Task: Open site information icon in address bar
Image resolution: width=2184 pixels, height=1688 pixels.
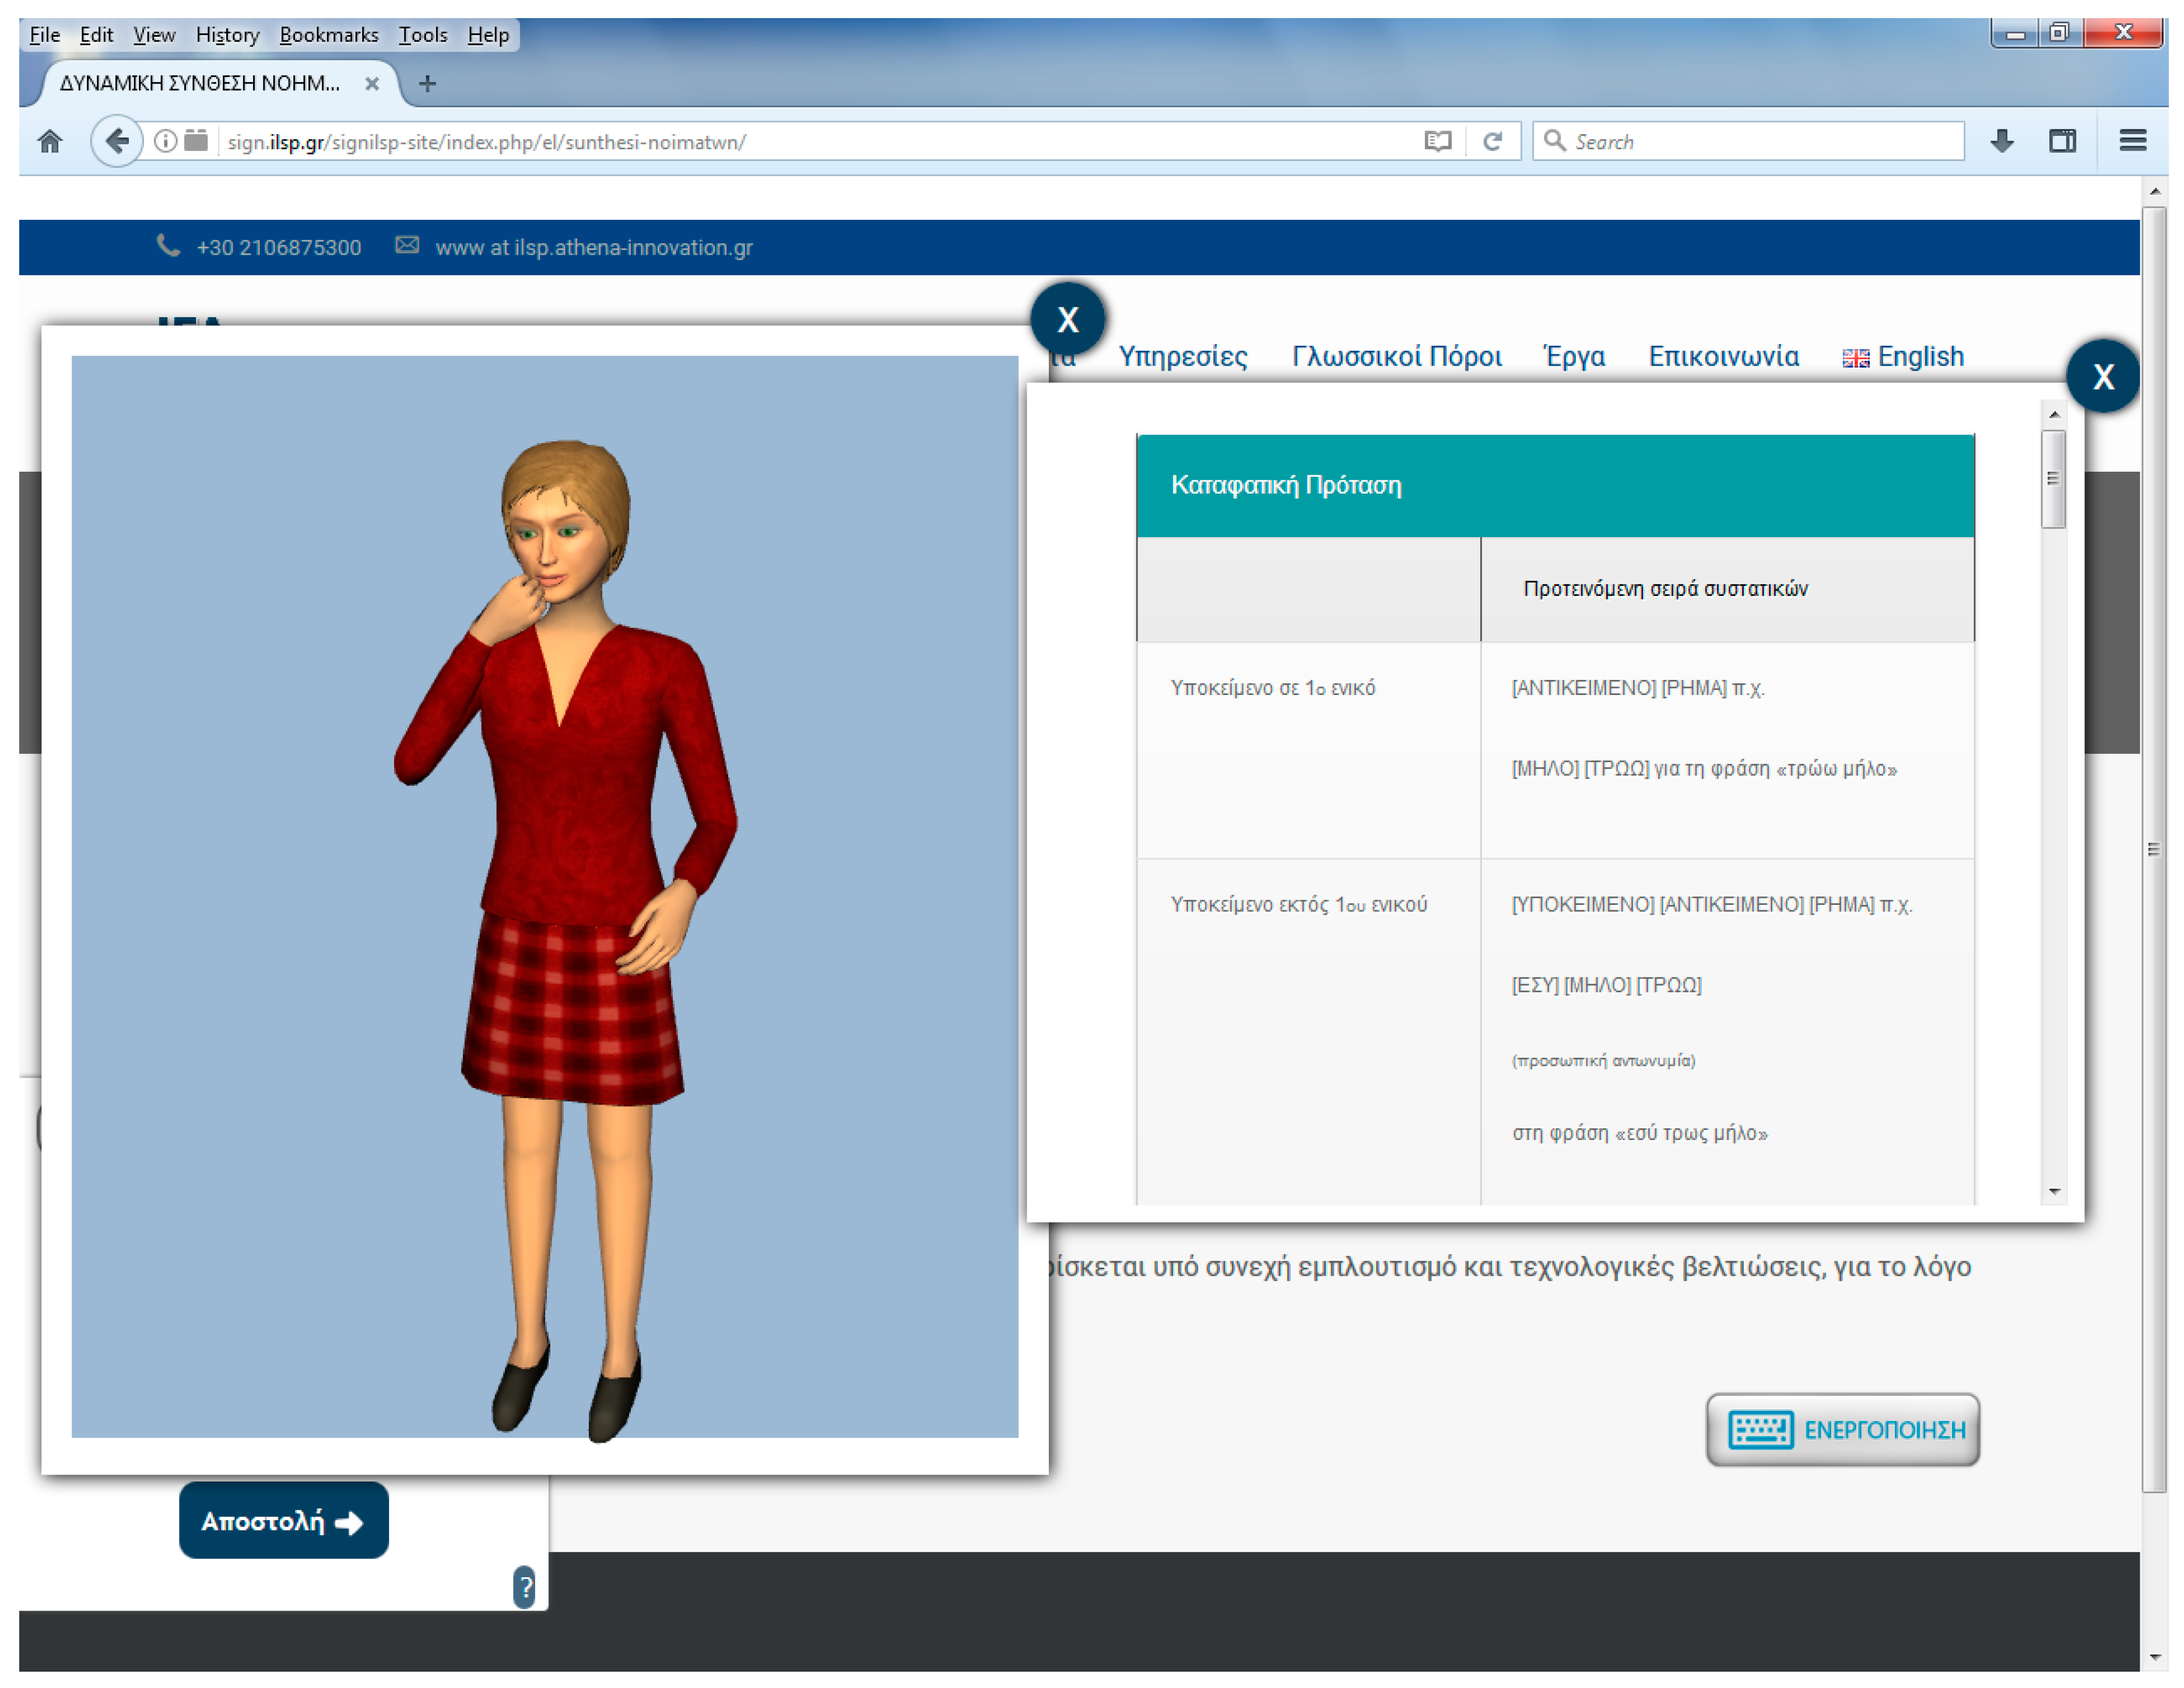Action: click(166, 141)
